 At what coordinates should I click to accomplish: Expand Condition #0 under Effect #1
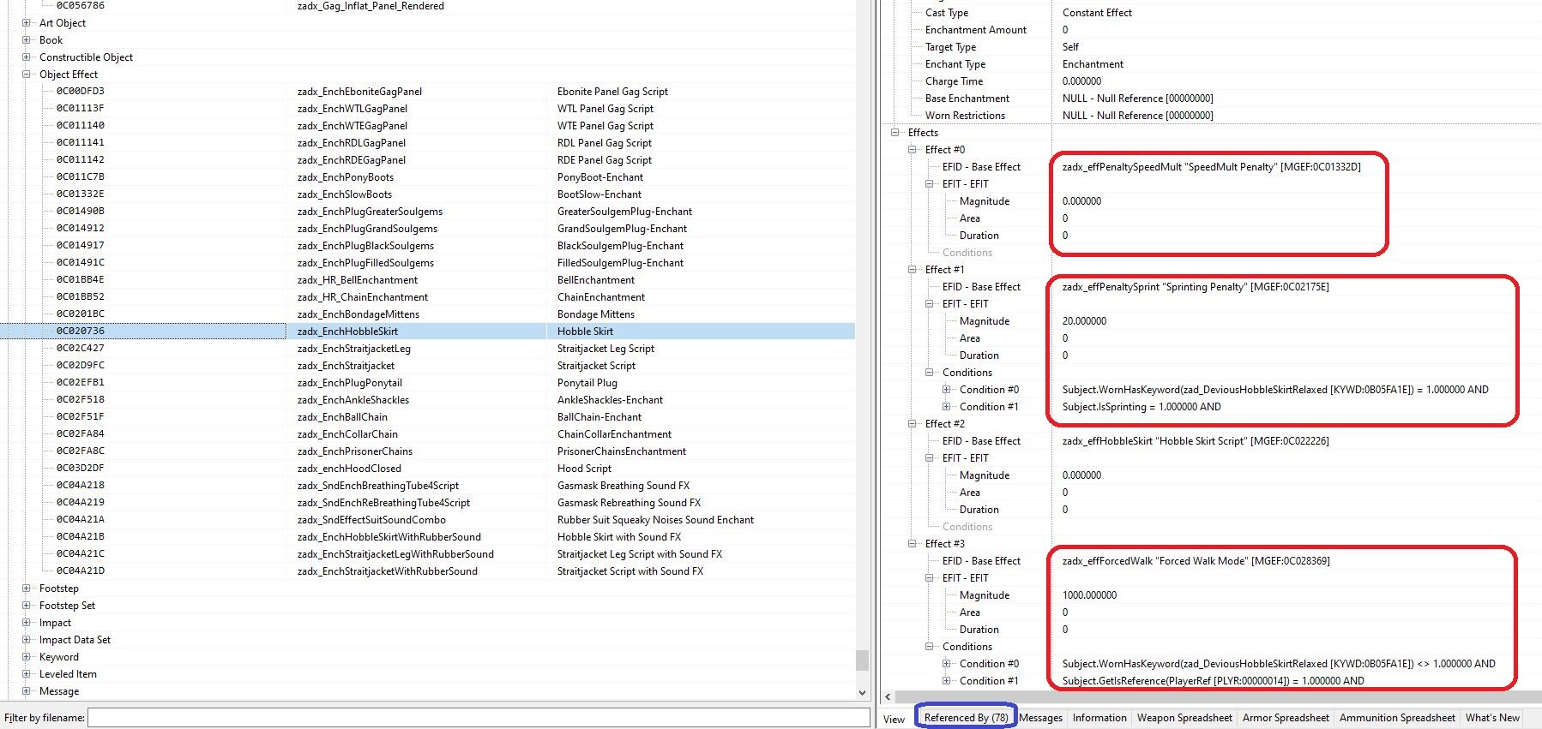[x=947, y=390]
